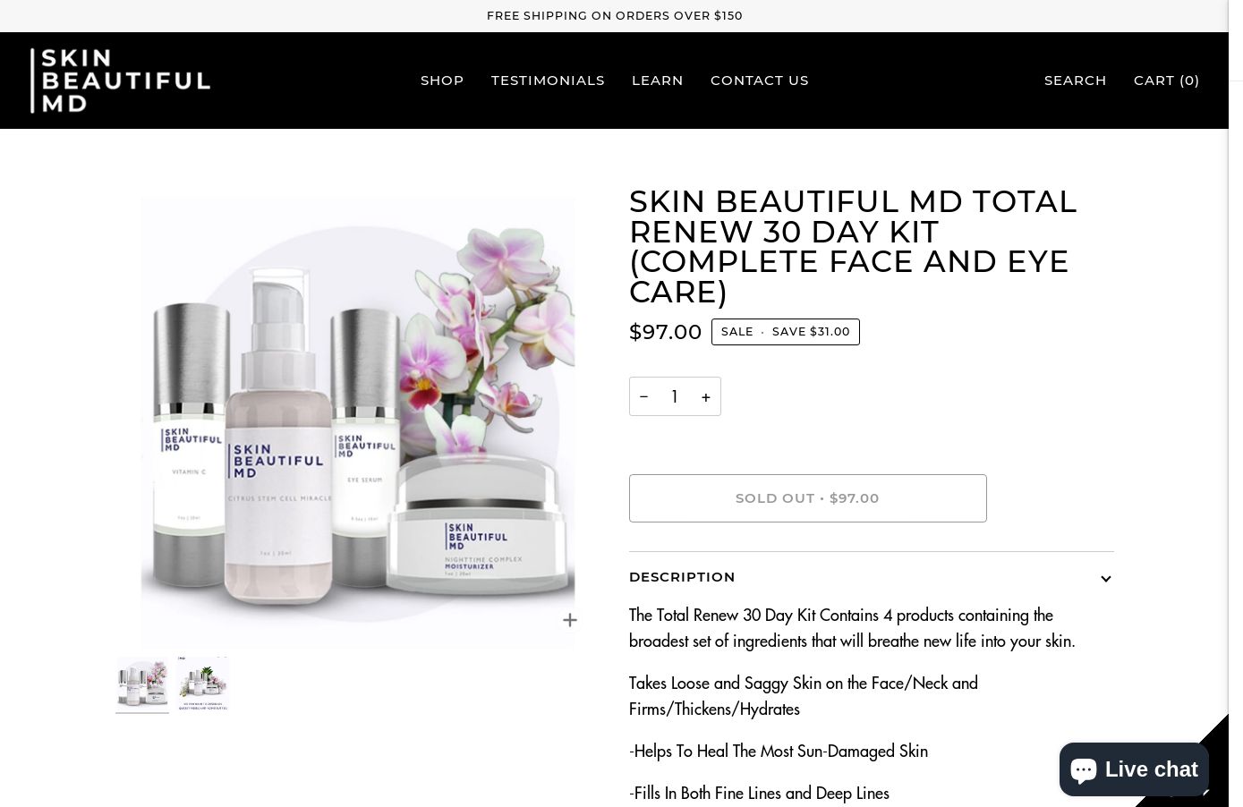Image resolution: width=1243 pixels, height=807 pixels.
Task: Click the Description heading label
Action: (682, 577)
